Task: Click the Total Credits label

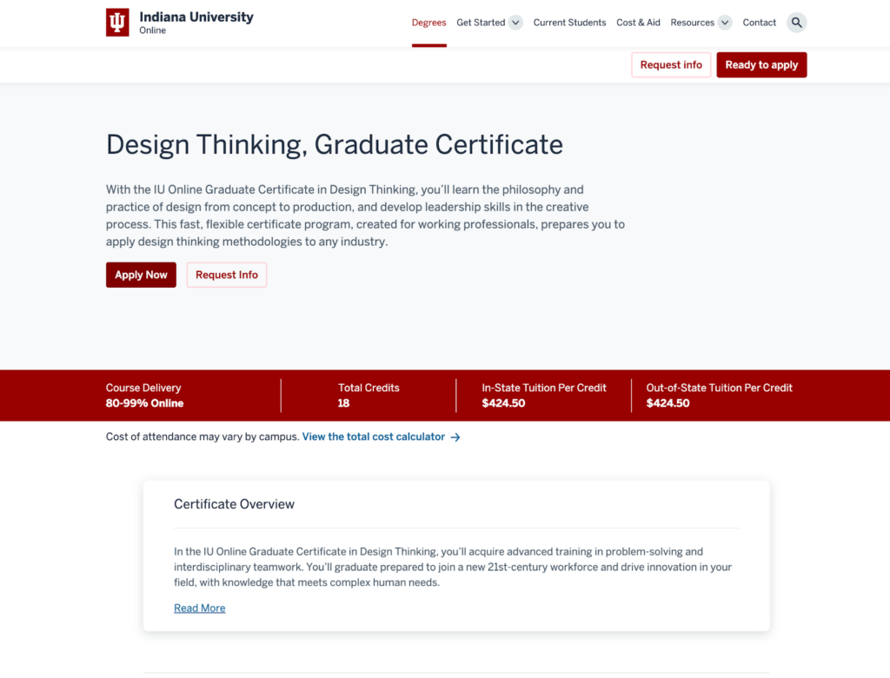Action: [369, 388]
